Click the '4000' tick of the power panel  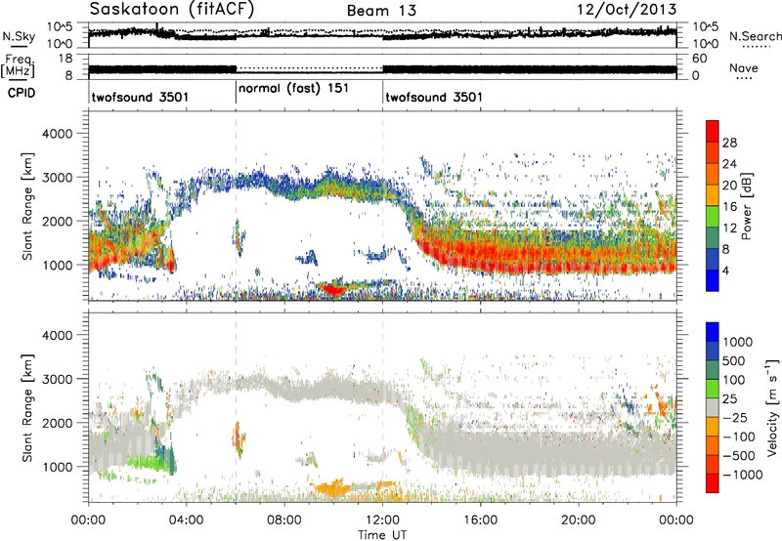[x=57, y=134]
